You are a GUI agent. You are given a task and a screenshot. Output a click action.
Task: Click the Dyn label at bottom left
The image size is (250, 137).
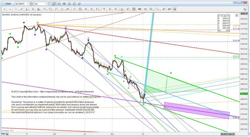point(3,134)
